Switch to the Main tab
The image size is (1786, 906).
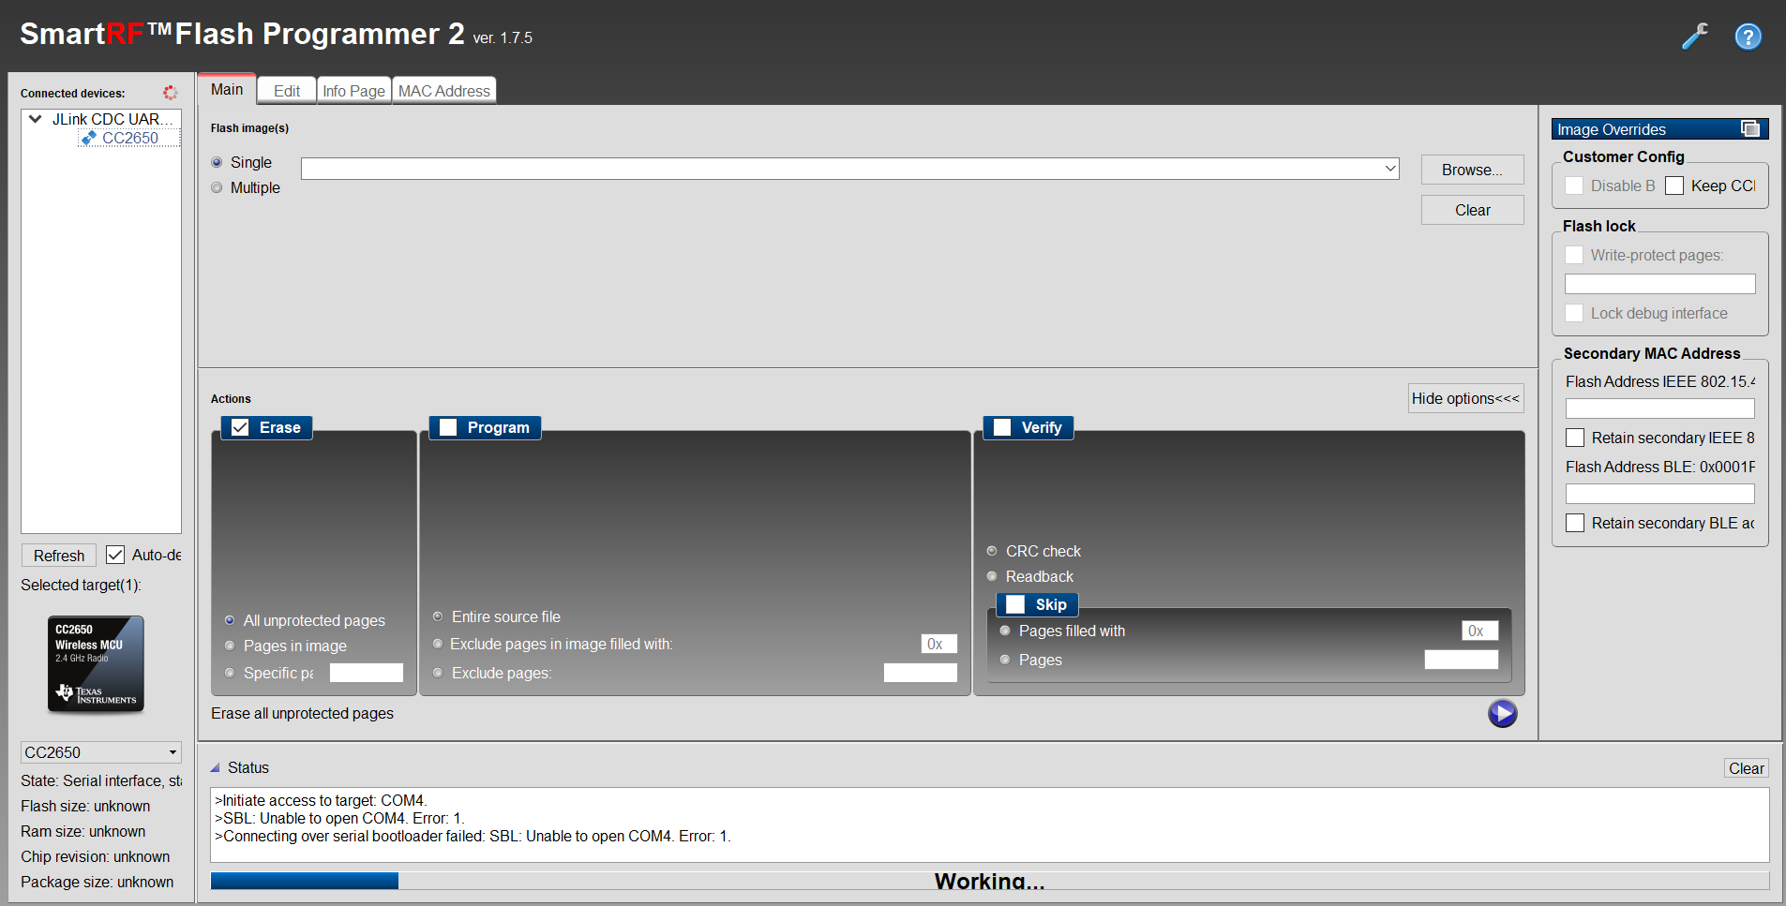[227, 89]
